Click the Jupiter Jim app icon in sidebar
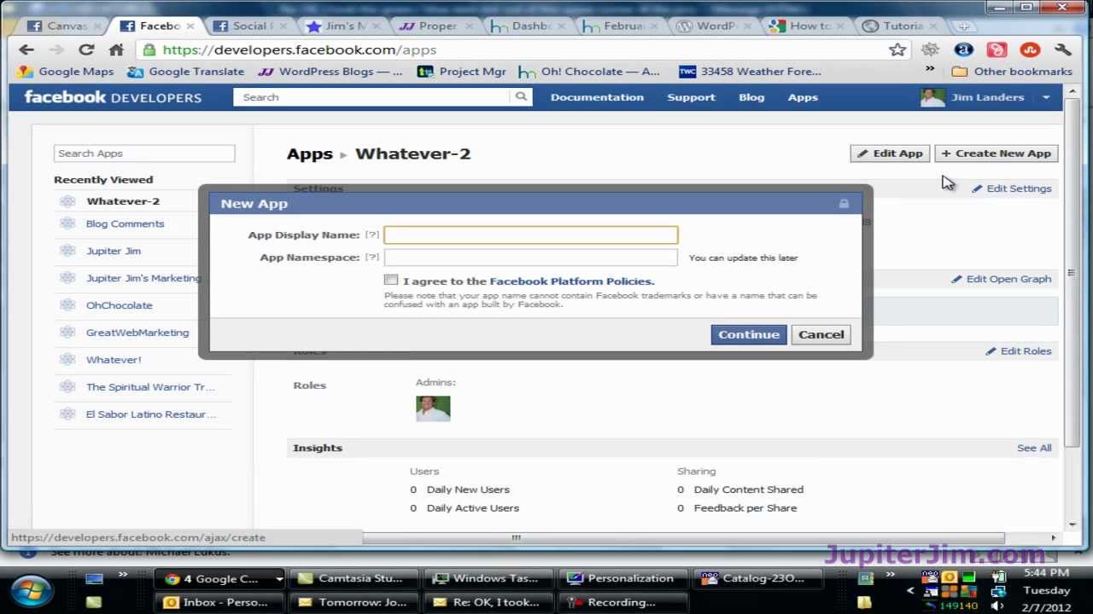 click(67, 251)
